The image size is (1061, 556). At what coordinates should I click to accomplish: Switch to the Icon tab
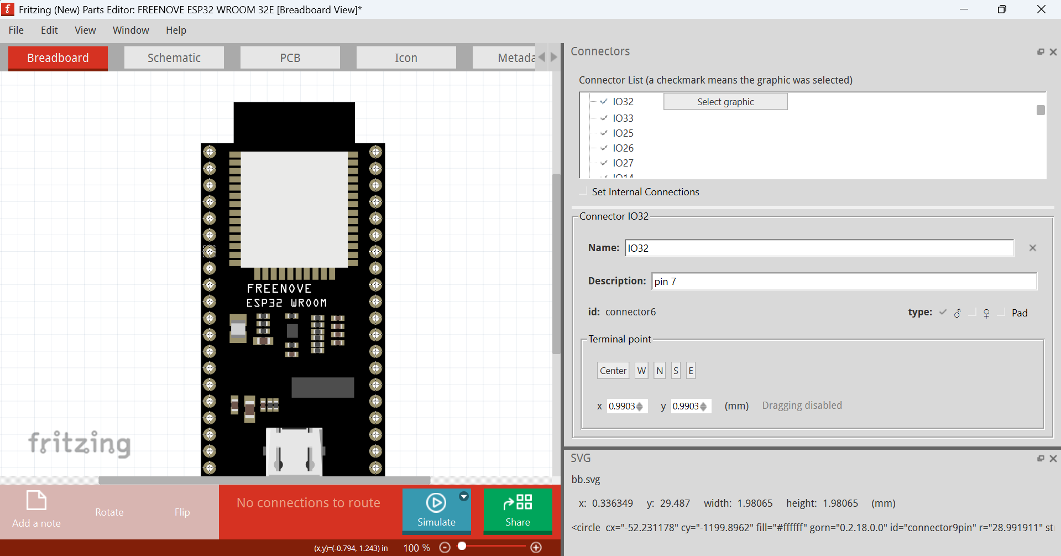406,58
